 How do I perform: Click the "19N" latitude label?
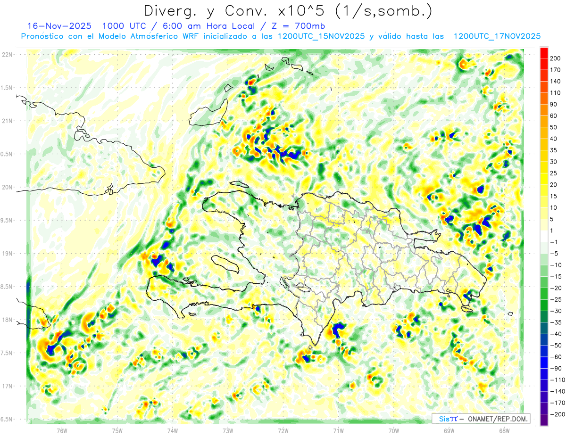7,253
